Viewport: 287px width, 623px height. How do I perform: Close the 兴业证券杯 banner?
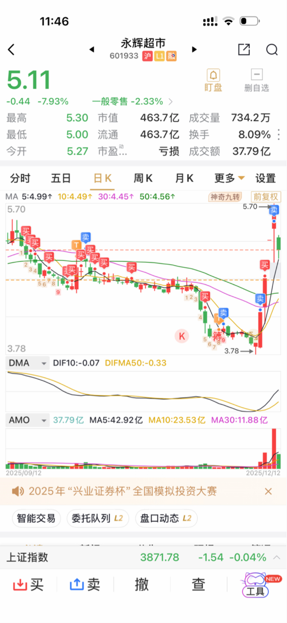click(x=268, y=491)
